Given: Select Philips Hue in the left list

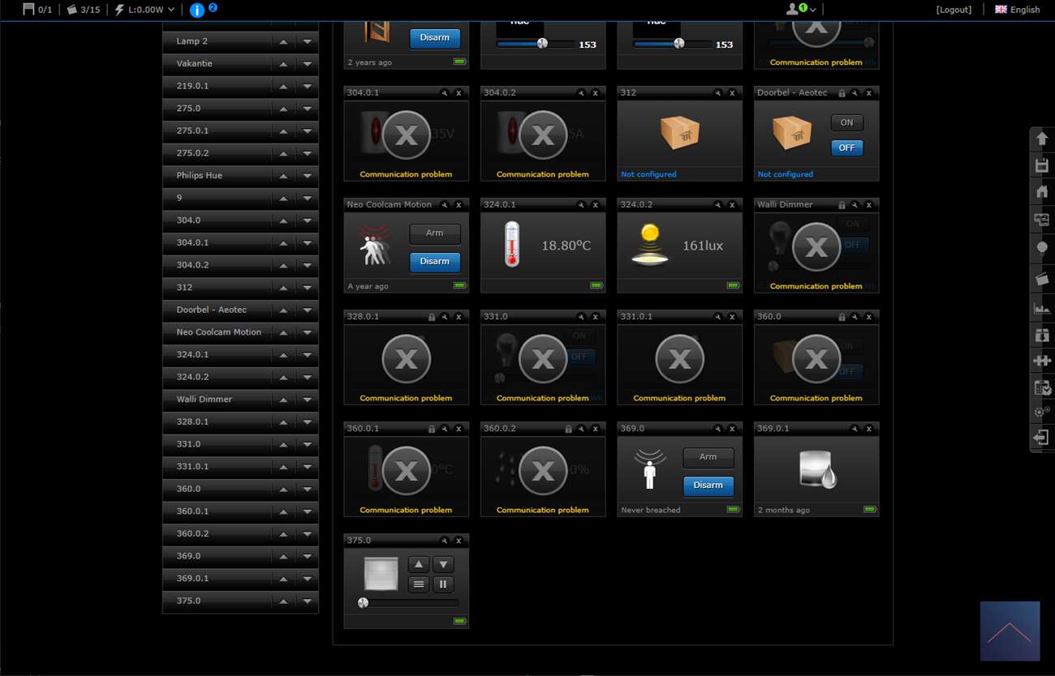Looking at the screenshot, I should click(x=200, y=176).
